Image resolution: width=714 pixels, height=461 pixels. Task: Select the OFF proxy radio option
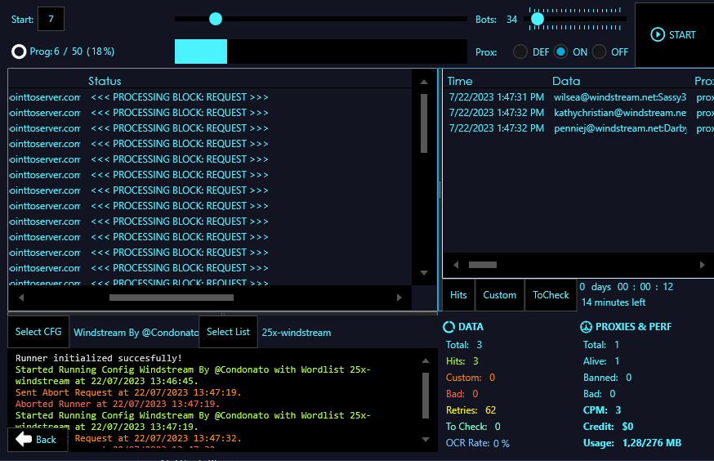click(x=600, y=51)
